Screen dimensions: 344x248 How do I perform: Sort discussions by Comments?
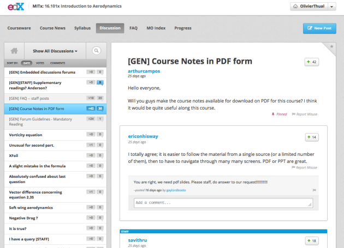pos(57,63)
